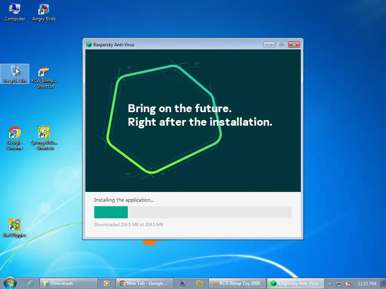This screenshot has height=289, width=386.
Task: Click the 'Bring on the future.' headline
Action: pos(180,108)
